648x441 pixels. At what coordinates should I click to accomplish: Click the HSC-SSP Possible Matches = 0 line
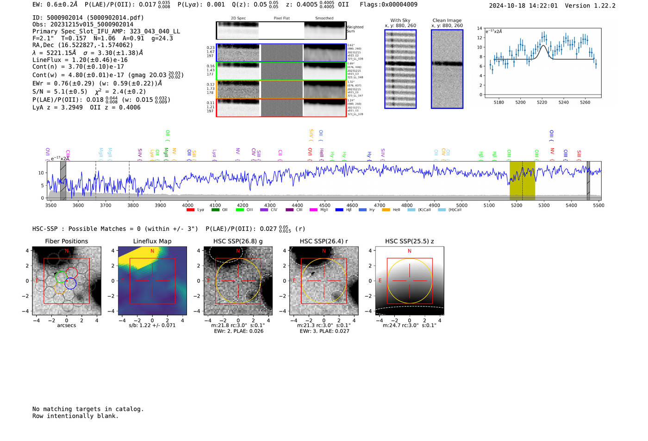[115, 229]
